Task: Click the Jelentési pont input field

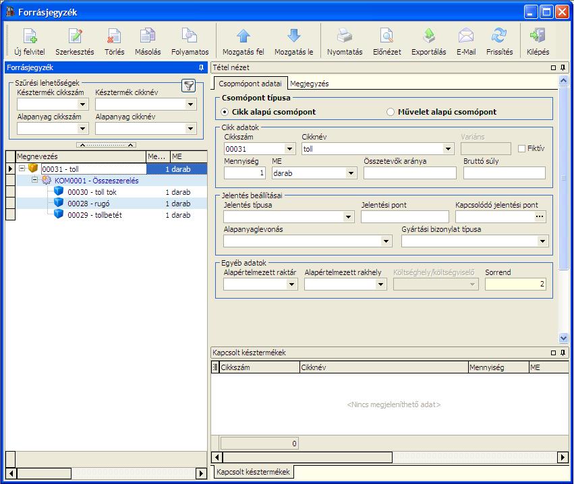Action: pos(405,217)
